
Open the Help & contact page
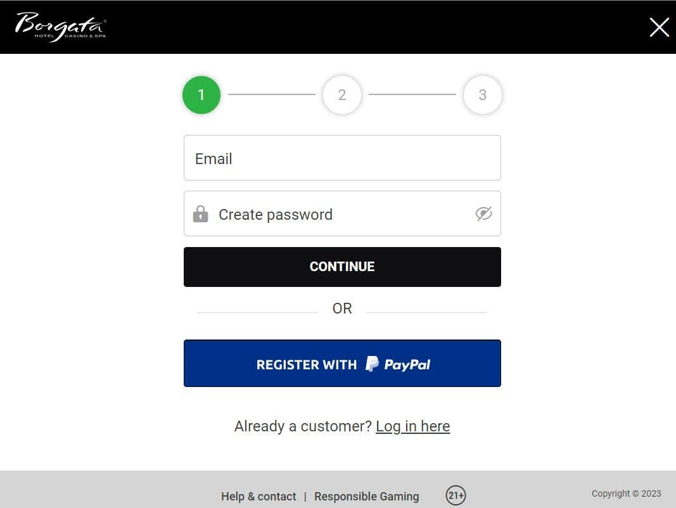(258, 497)
